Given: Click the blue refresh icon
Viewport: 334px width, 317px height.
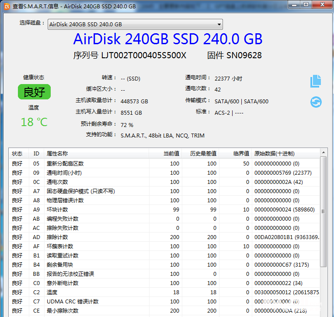Looking at the screenshot, I should coord(316,102).
